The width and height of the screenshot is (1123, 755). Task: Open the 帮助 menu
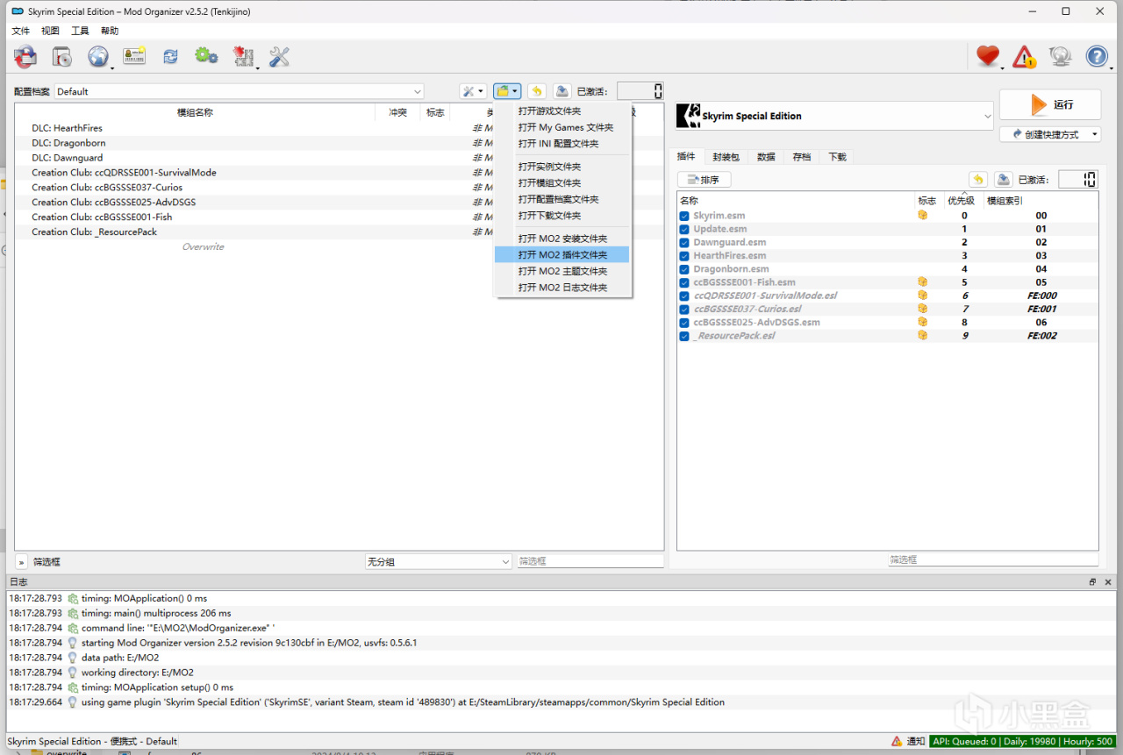(x=110, y=31)
